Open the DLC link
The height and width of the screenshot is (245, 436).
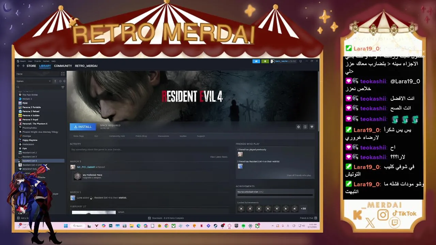(x=96, y=136)
